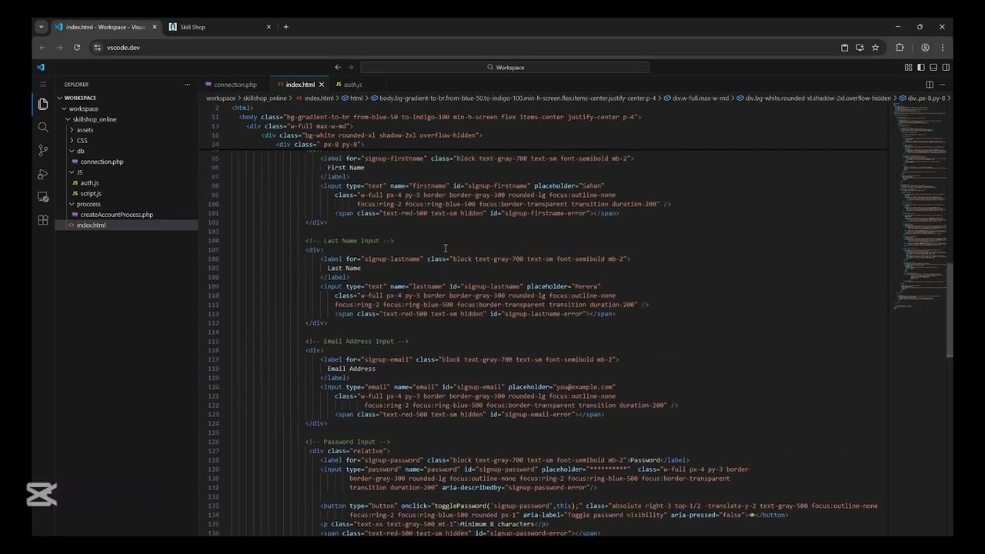Open a new browser tab
The width and height of the screenshot is (985, 554).
click(285, 27)
